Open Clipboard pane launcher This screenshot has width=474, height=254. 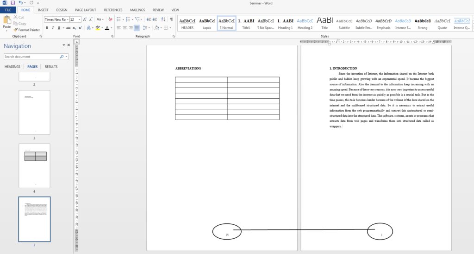click(x=41, y=36)
